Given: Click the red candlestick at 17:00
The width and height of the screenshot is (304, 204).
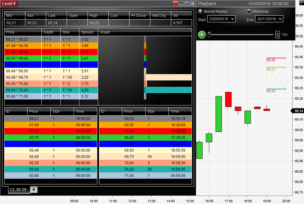Looking at the screenshot, I should click(229, 99).
